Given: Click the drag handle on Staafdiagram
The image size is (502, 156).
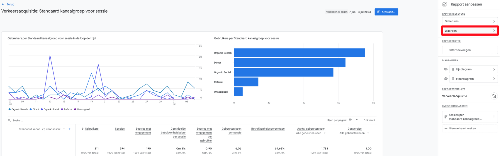Looking at the screenshot, I should (x=453, y=79).
